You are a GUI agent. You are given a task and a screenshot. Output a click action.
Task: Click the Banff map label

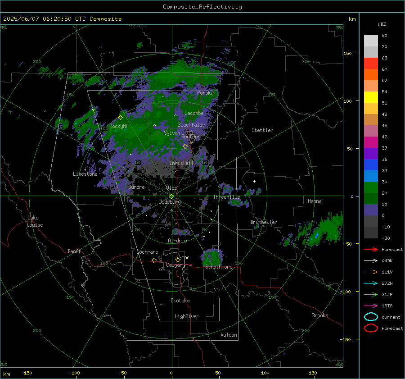[74, 251]
